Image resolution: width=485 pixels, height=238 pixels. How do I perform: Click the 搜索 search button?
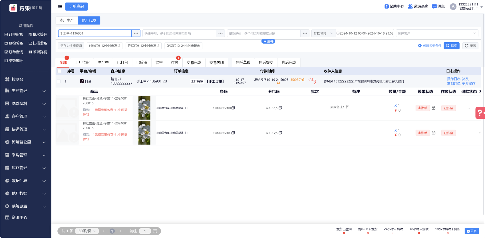point(451,46)
